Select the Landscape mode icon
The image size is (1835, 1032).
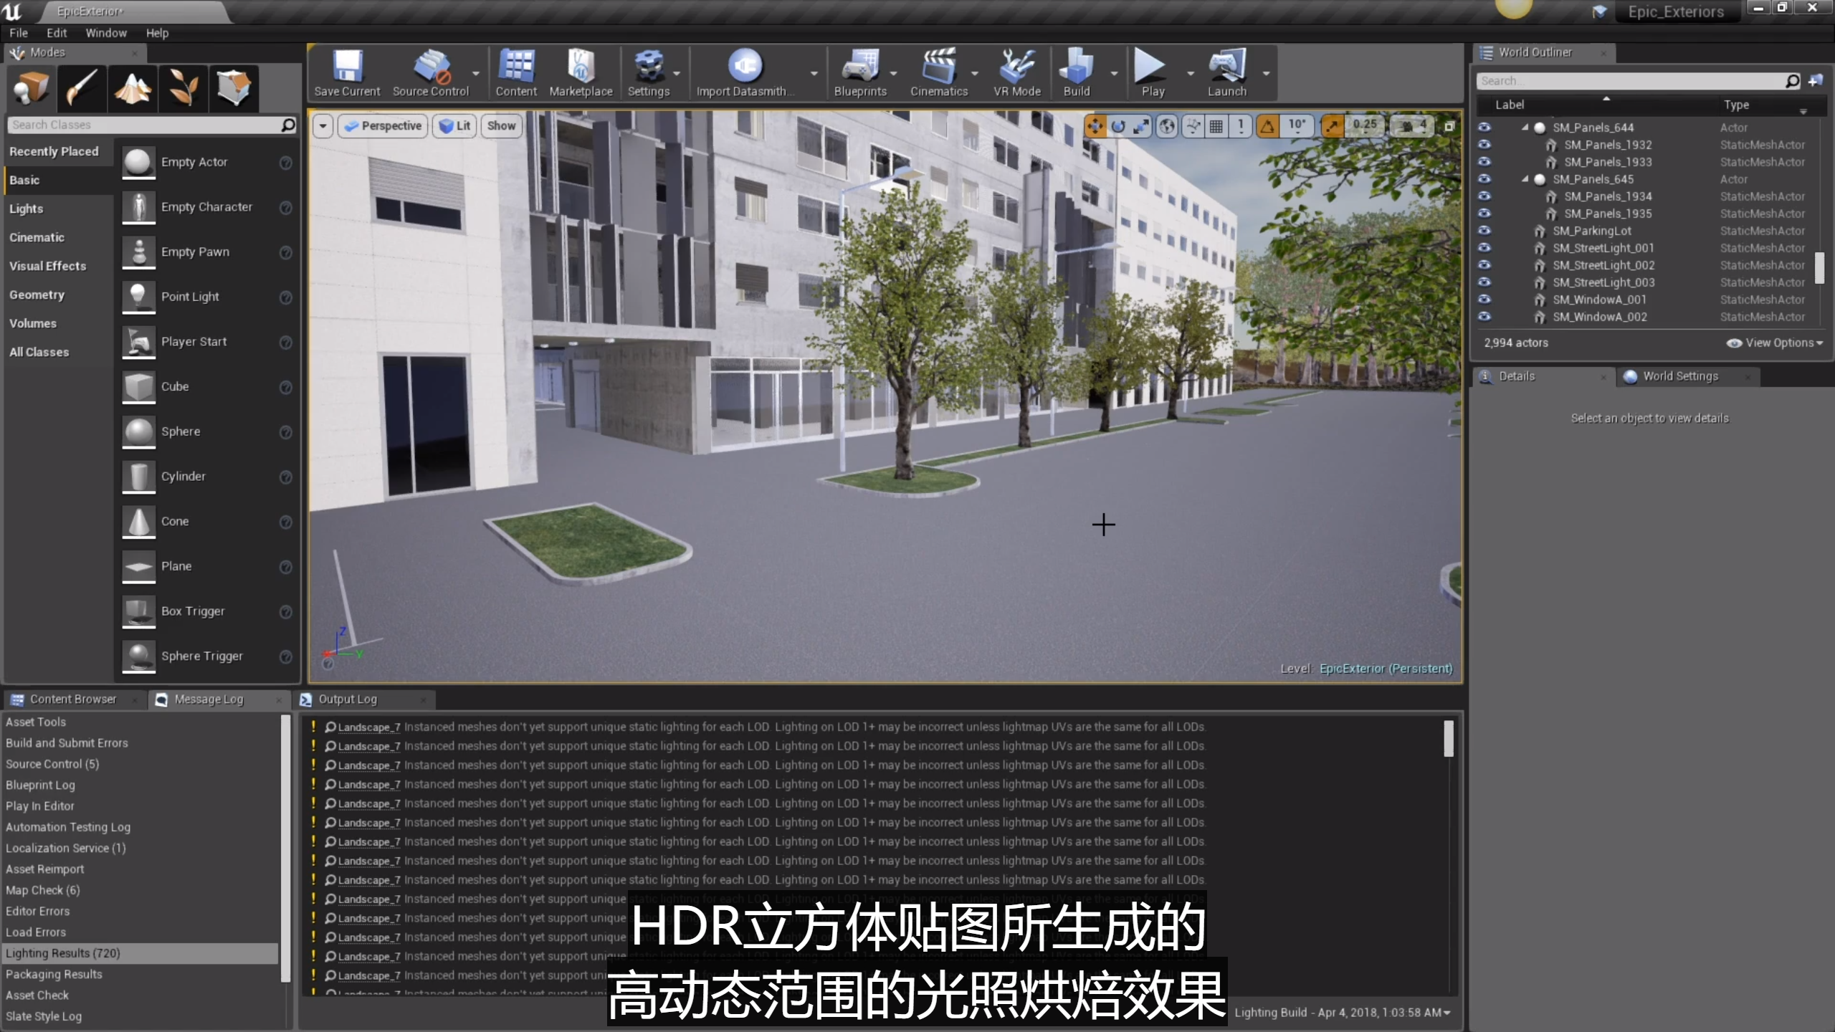pos(133,89)
